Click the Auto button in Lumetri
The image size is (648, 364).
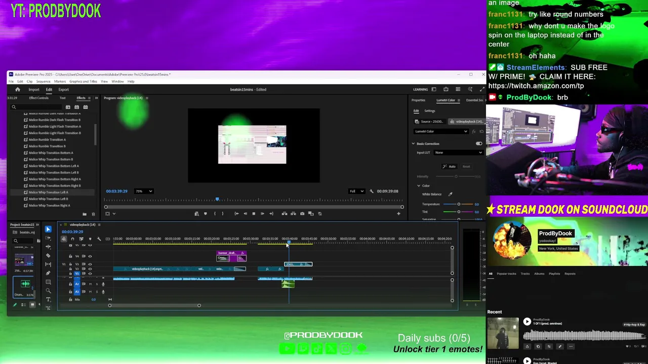[449, 166]
